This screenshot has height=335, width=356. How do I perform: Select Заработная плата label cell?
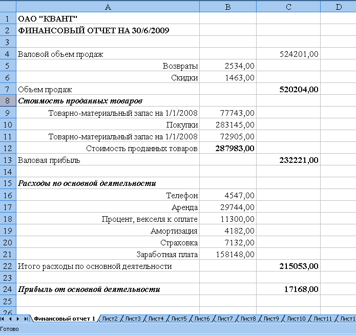pyautogui.click(x=108, y=254)
